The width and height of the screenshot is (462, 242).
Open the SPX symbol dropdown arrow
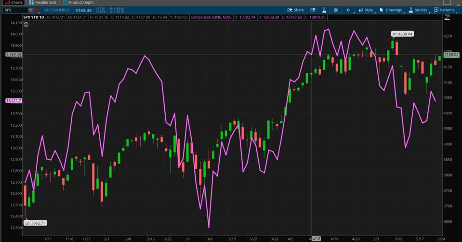tap(31, 10)
